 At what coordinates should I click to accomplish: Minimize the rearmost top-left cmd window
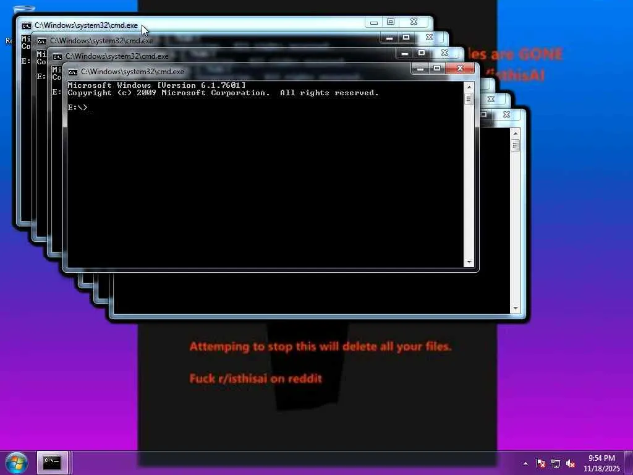374,22
